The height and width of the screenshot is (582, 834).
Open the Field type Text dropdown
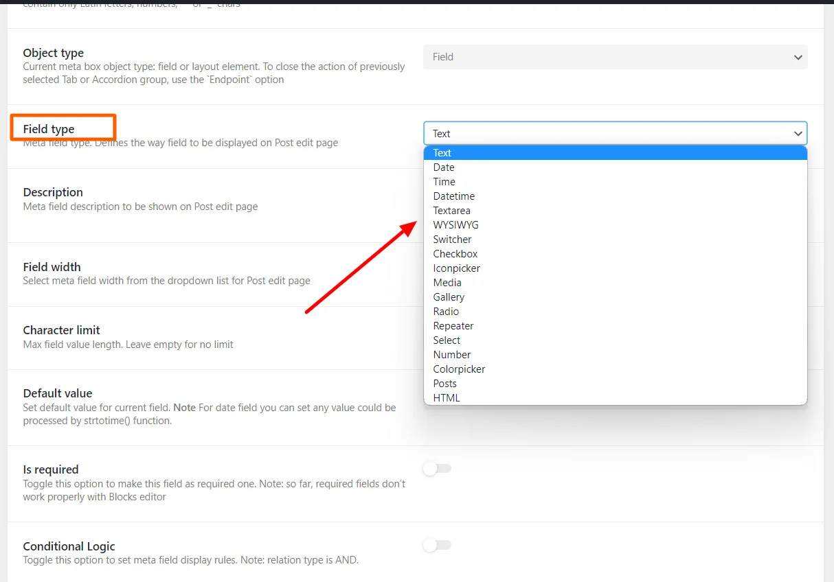[615, 133]
